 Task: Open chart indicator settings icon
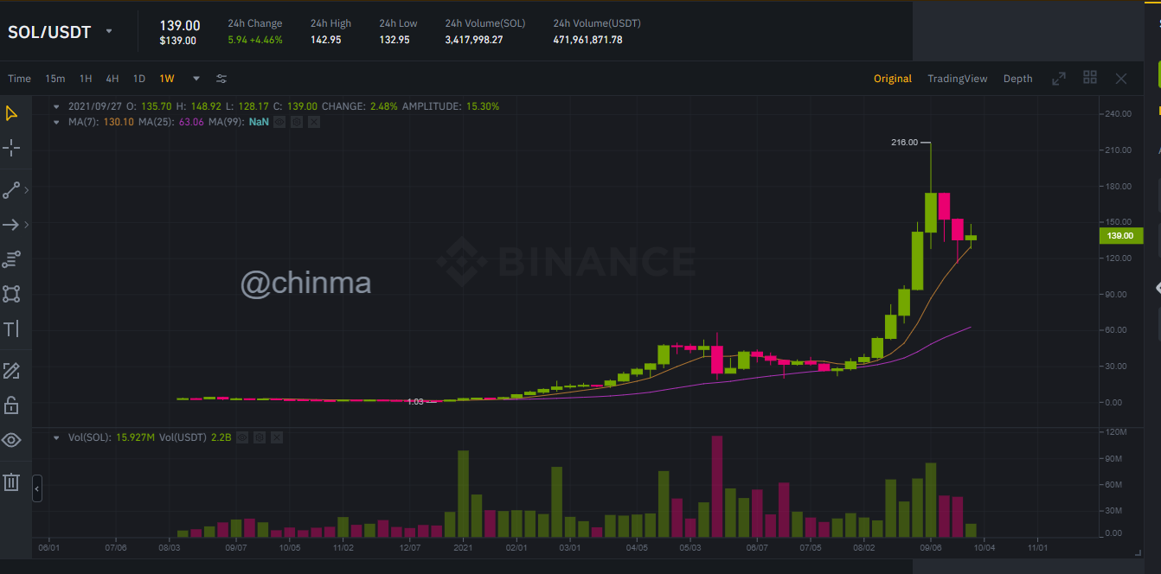(x=221, y=79)
